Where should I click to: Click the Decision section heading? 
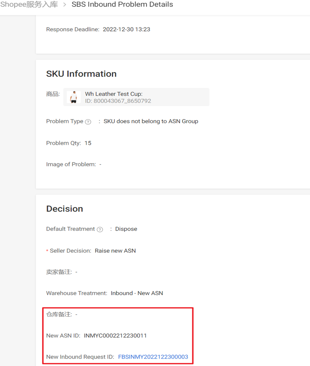click(x=65, y=209)
